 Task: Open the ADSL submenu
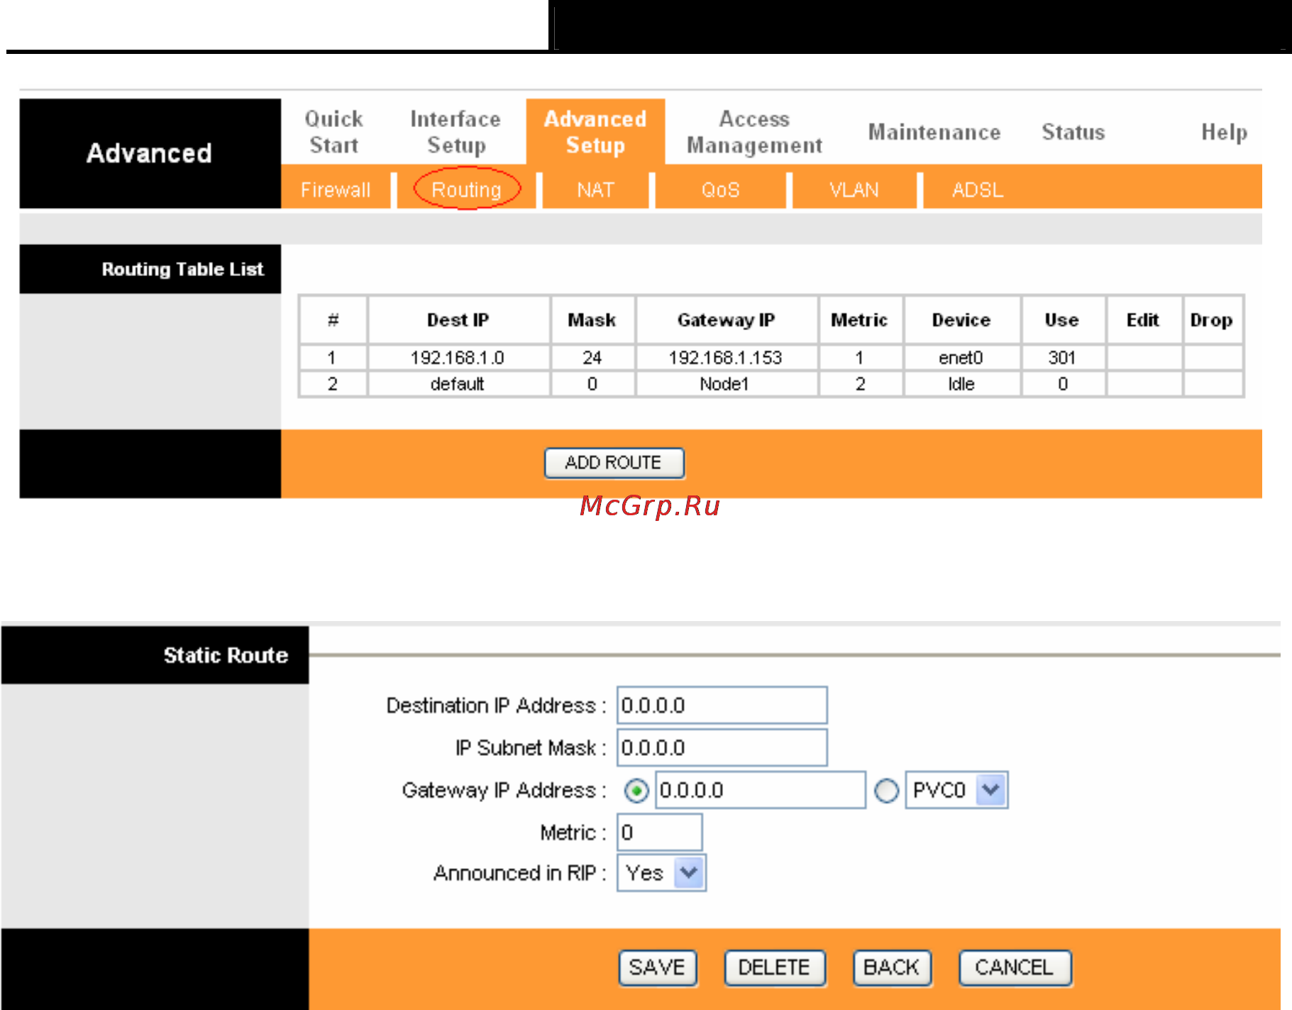point(978,190)
